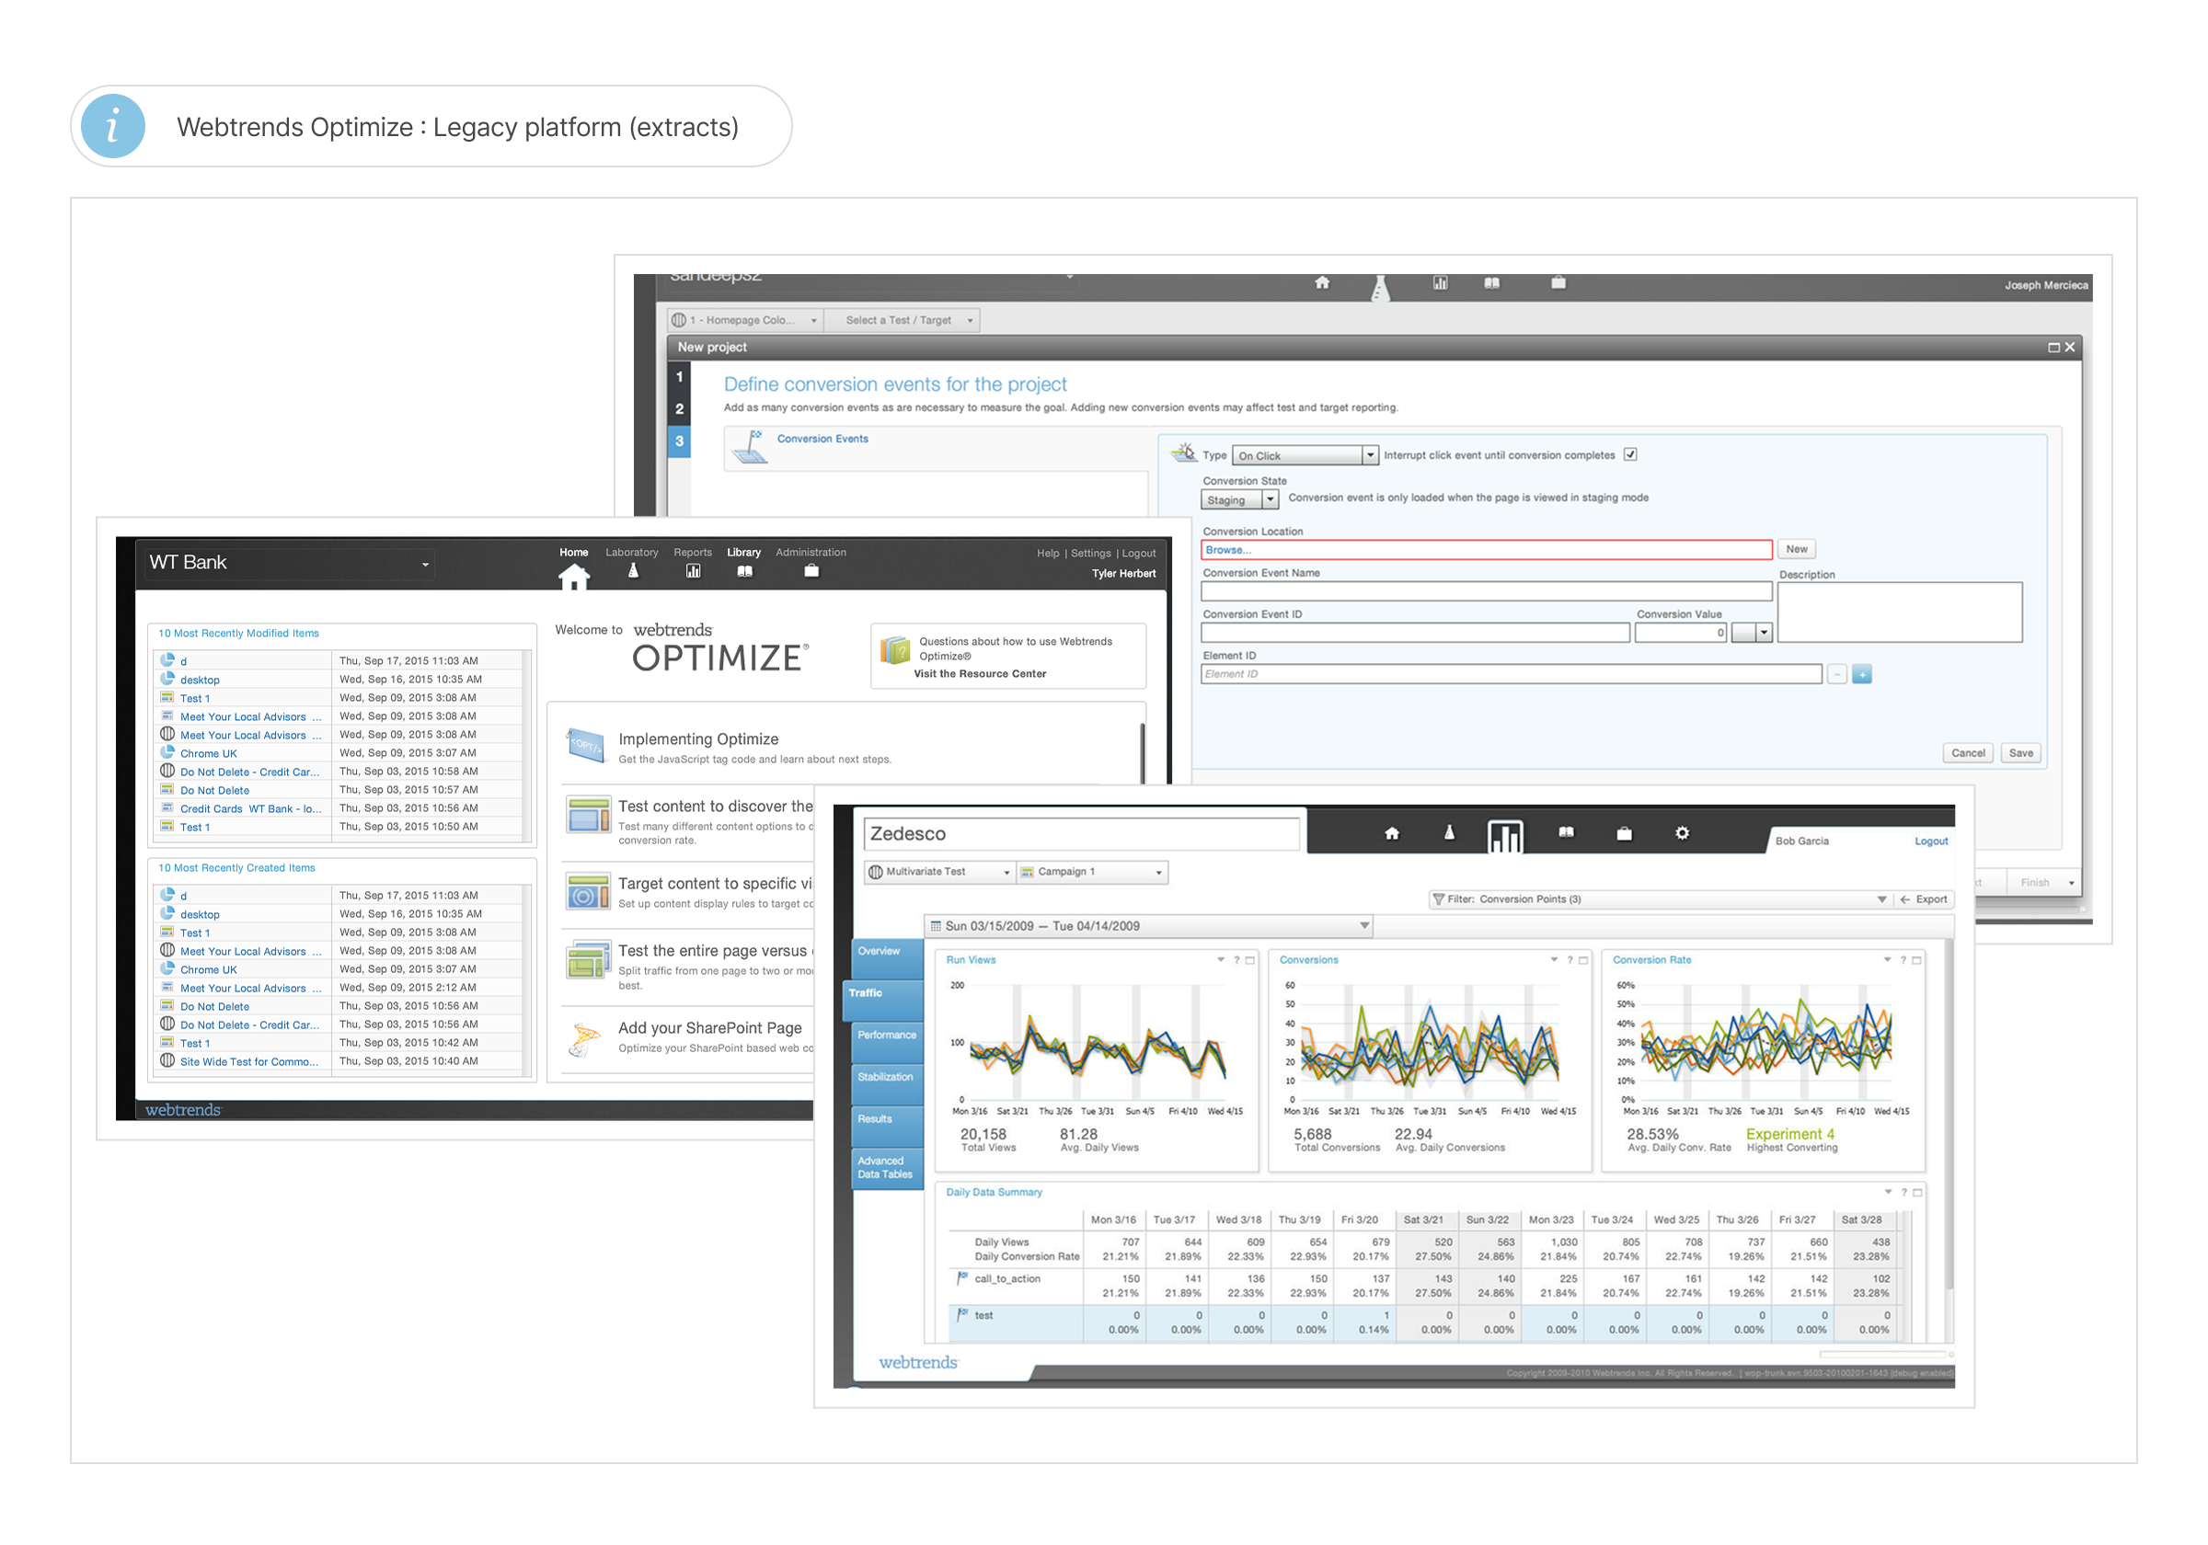
Task: Select step 3 in New project wizard
Action: pyautogui.click(x=679, y=441)
